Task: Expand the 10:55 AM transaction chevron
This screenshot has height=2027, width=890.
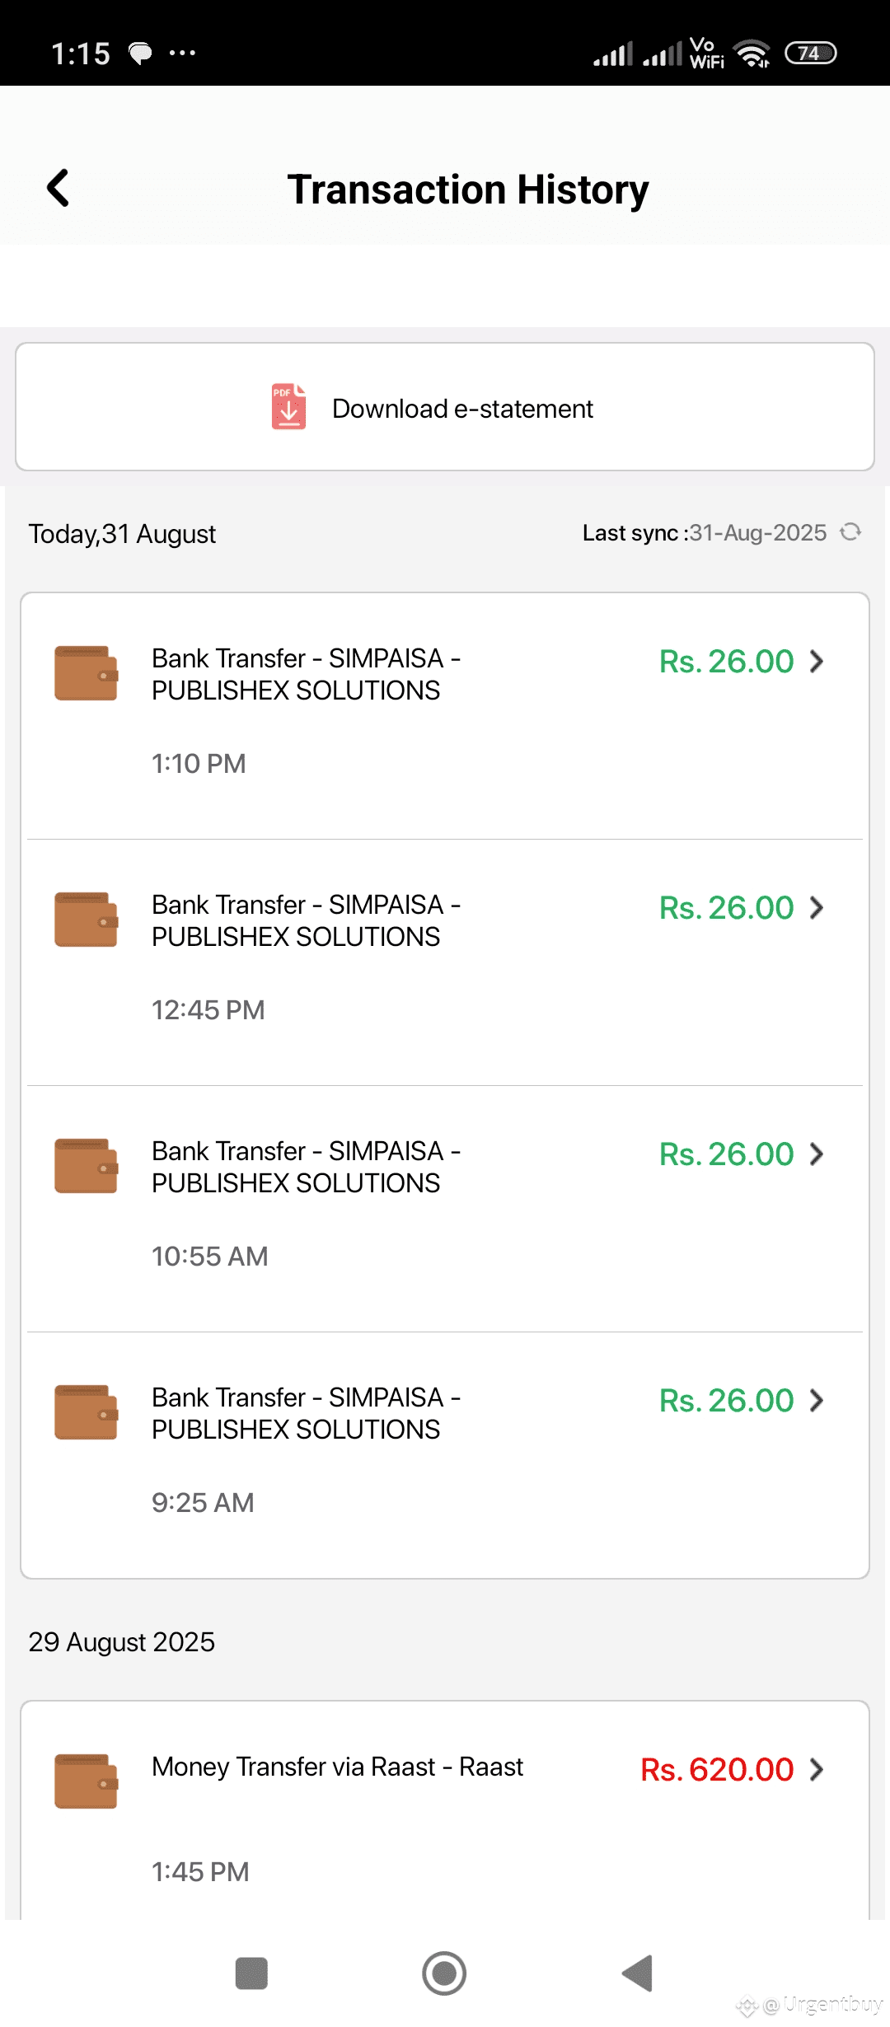Action: click(816, 1154)
